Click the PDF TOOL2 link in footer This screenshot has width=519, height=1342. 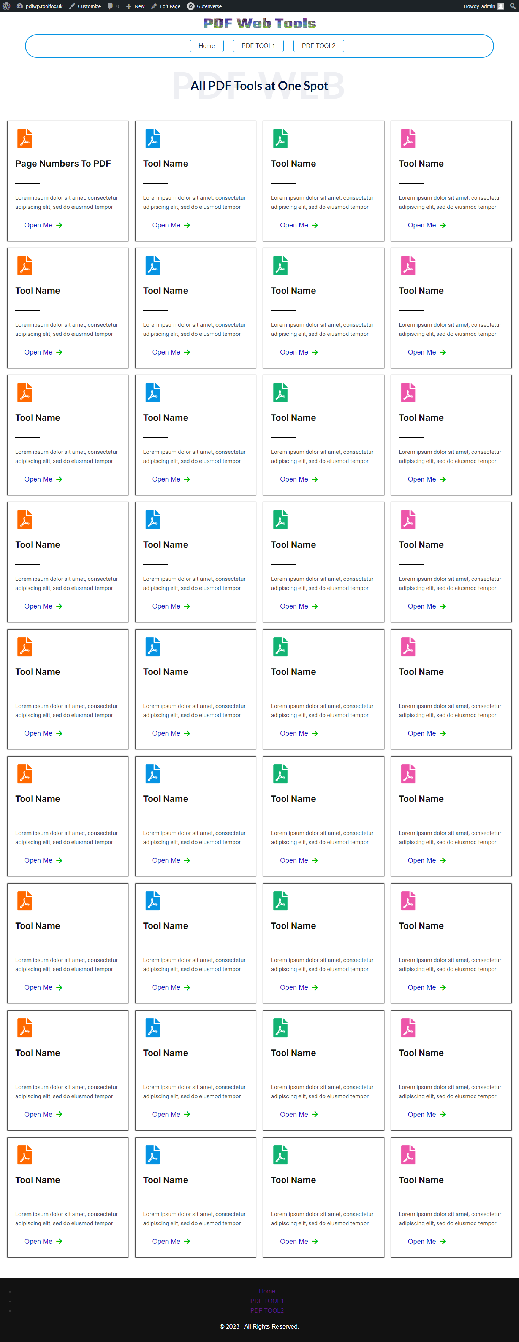tap(266, 1310)
